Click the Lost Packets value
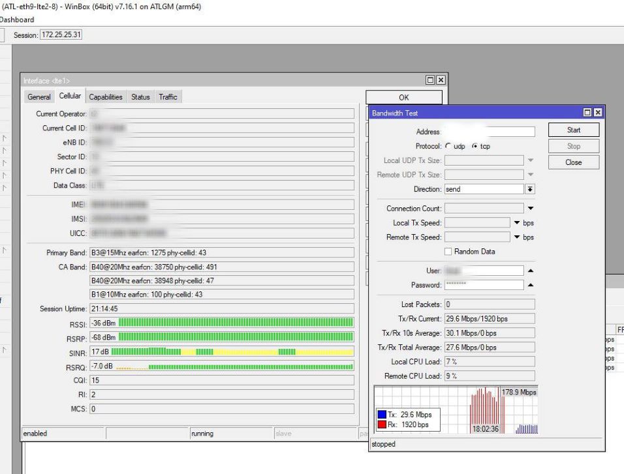Image resolution: width=624 pixels, height=474 pixels. coord(490,304)
